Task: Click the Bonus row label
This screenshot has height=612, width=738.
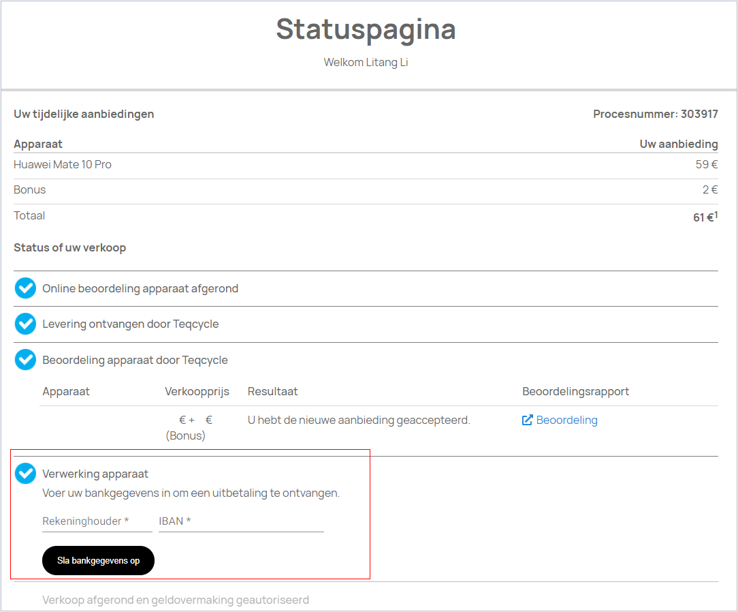Action: 30,189
